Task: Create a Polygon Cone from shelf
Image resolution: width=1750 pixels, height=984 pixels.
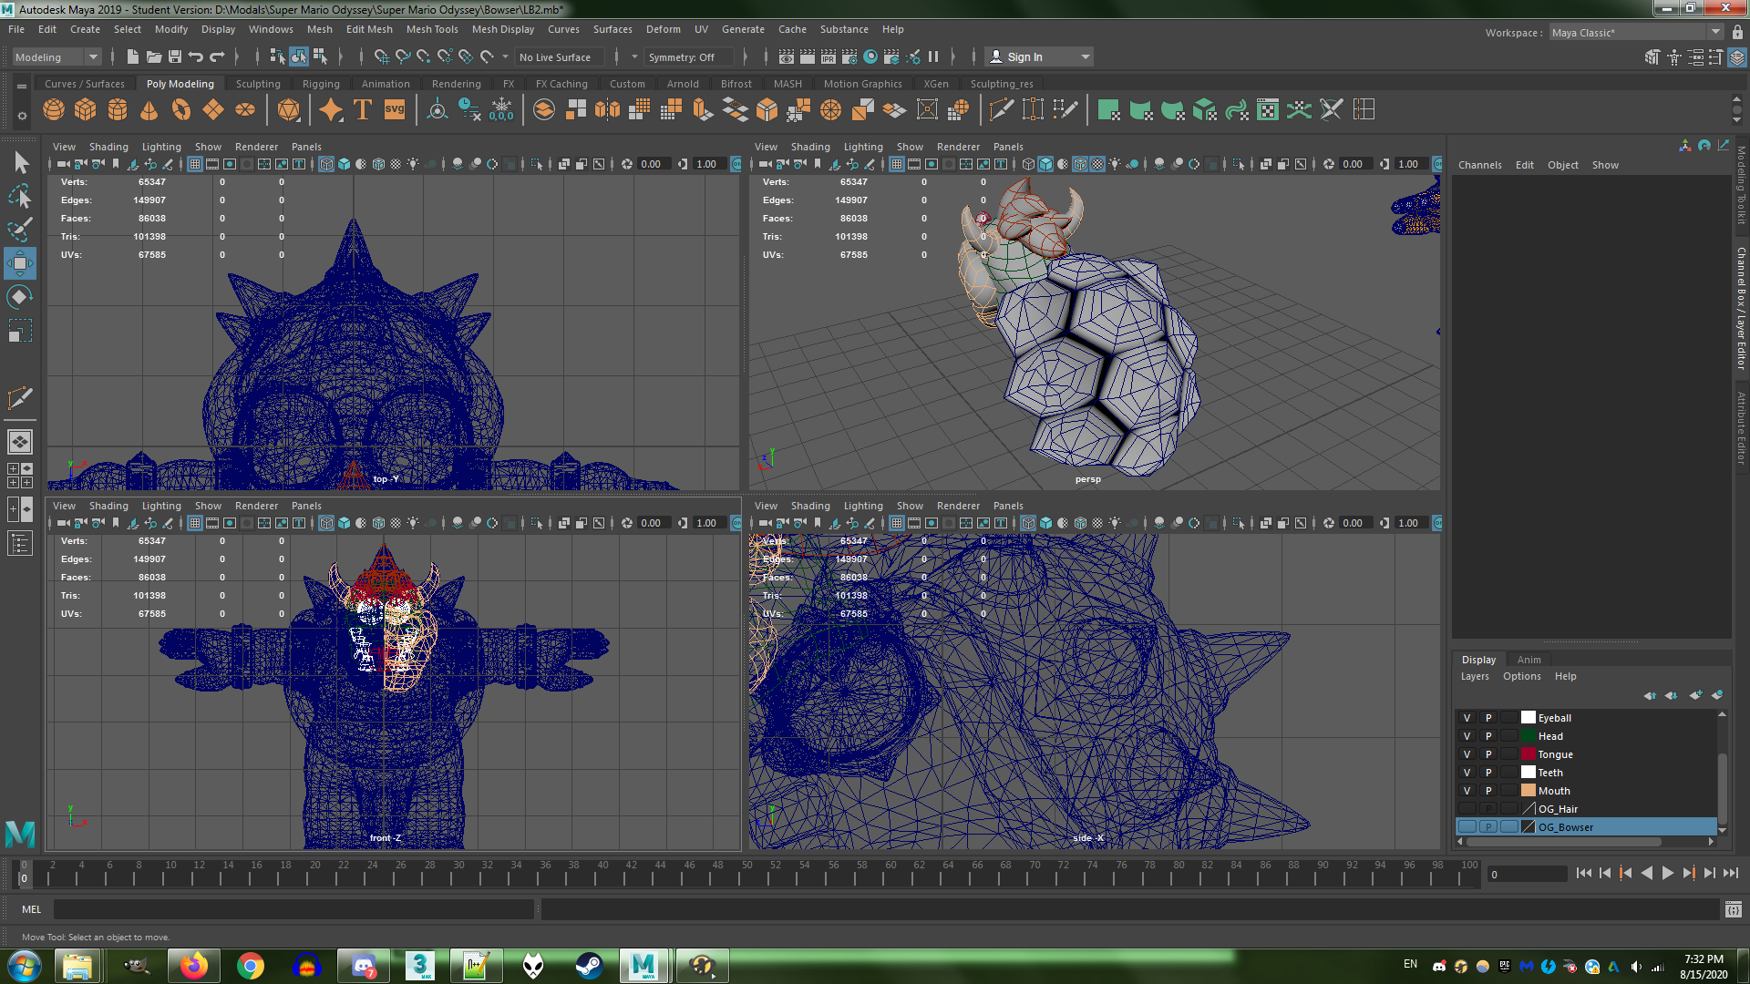Action: (x=149, y=110)
